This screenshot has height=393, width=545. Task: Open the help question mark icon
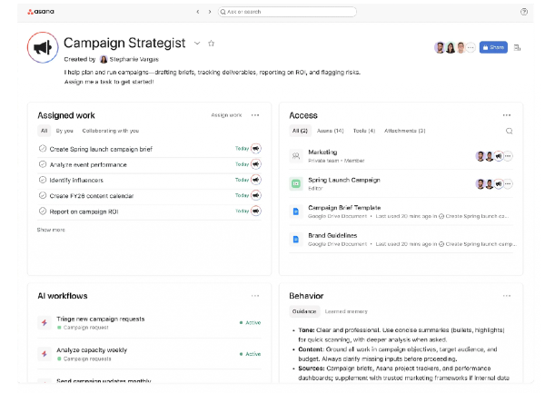tap(524, 12)
